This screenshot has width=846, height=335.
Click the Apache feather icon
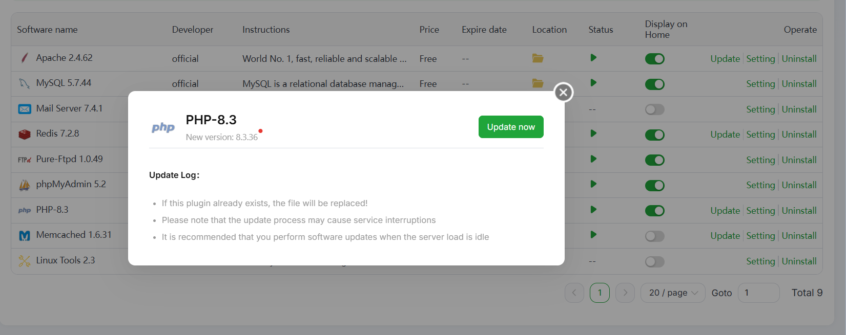coord(24,58)
